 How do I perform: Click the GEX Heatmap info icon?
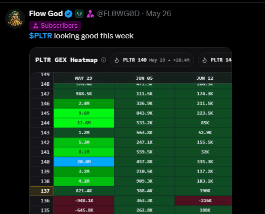[104, 60]
